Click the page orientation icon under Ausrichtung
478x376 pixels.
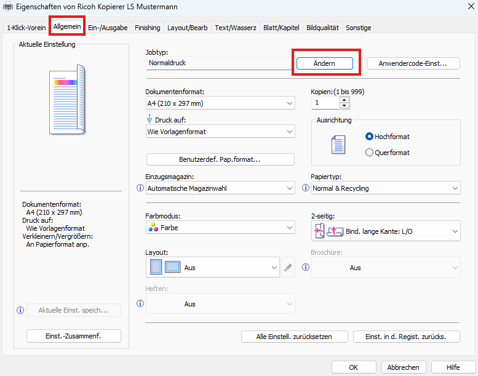[339, 145]
